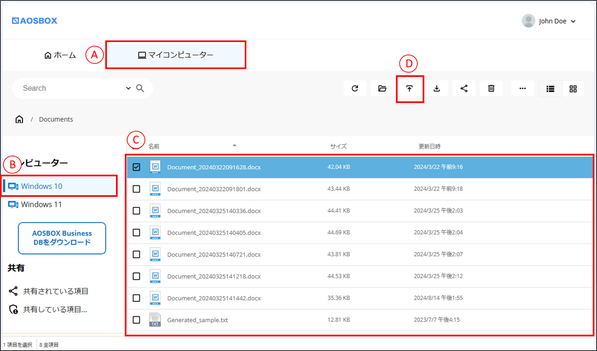597x351 pixels.
Task: Sort by the 更新日時 column header
Action: click(430, 146)
